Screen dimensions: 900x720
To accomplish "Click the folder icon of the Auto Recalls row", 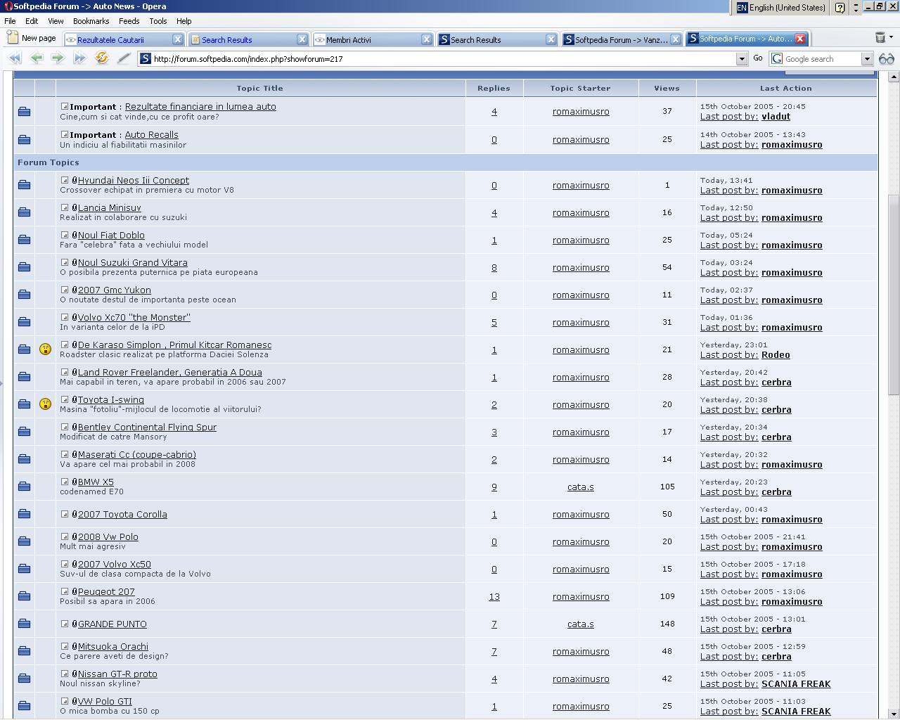I will pyautogui.click(x=24, y=139).
